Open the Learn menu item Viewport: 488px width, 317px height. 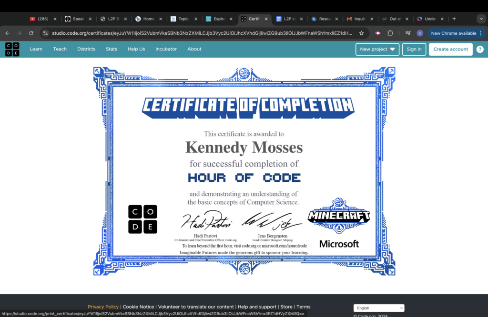pos(36,49)
